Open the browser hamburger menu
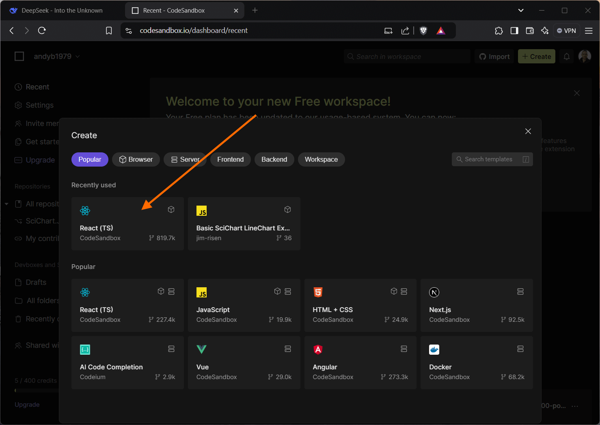This screenshot has height=425, width=600. point(589,30)
